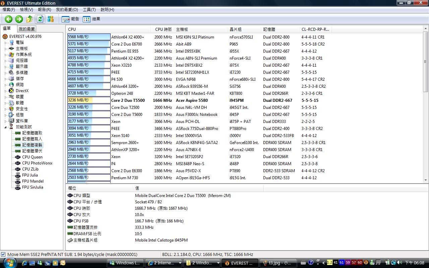Screen dimensions: 429x268
Task: Sort by the 記憶體 column header
Action: tap(280, 29)
